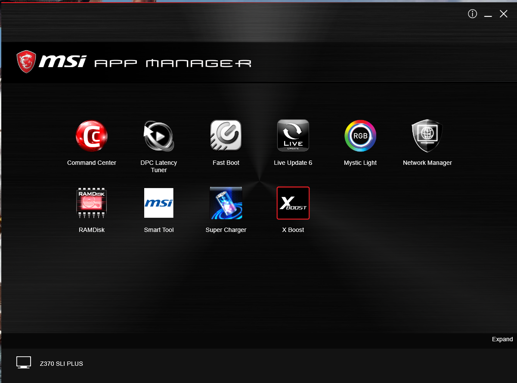Screen dimensions: 517x383
Task: Click the DPC Latency Tuner label
Action: click(159, 166)
